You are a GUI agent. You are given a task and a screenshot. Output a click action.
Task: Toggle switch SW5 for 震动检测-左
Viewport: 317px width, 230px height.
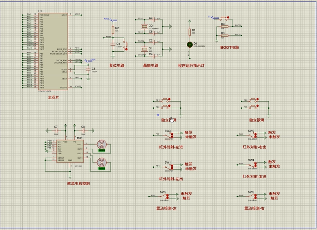(164, 196)
